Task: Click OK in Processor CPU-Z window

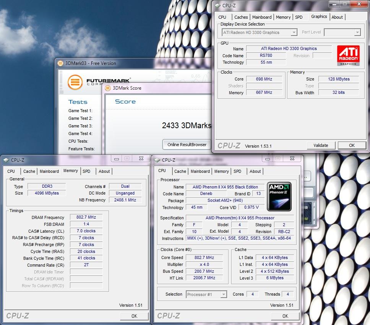Action: coord(285,316)
